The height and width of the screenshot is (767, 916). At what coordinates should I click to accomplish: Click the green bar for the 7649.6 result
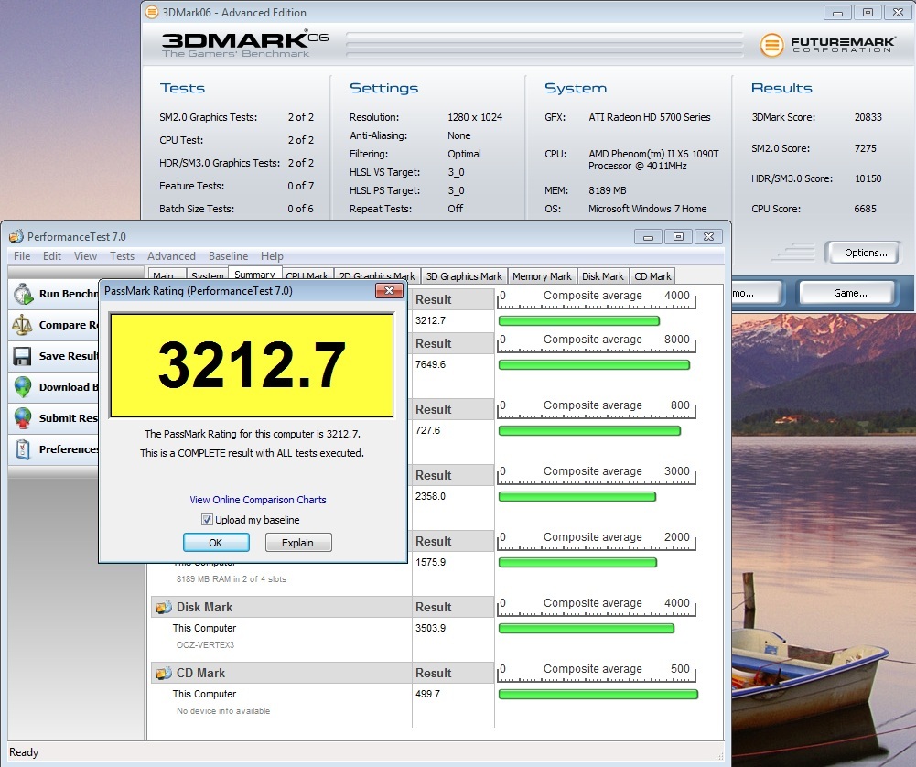[x=594, y=365]
